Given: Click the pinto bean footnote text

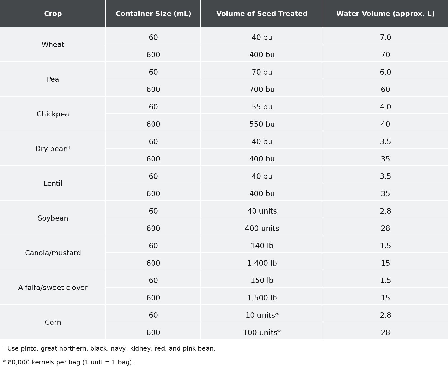Looking at the screenshot, I should click(x=109, y=348).
